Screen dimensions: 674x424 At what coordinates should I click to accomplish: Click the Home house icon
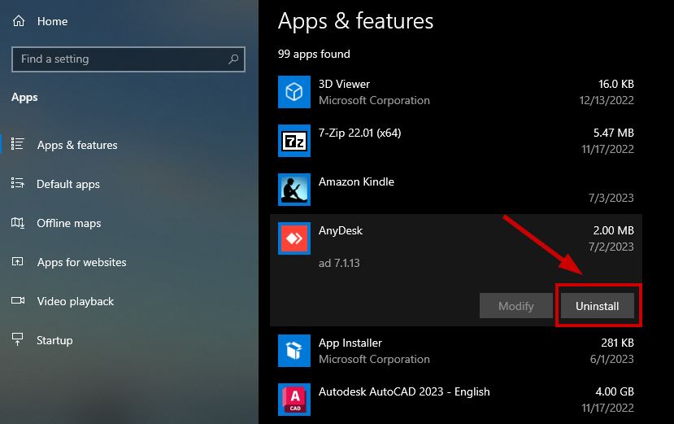tap(19, 20)
